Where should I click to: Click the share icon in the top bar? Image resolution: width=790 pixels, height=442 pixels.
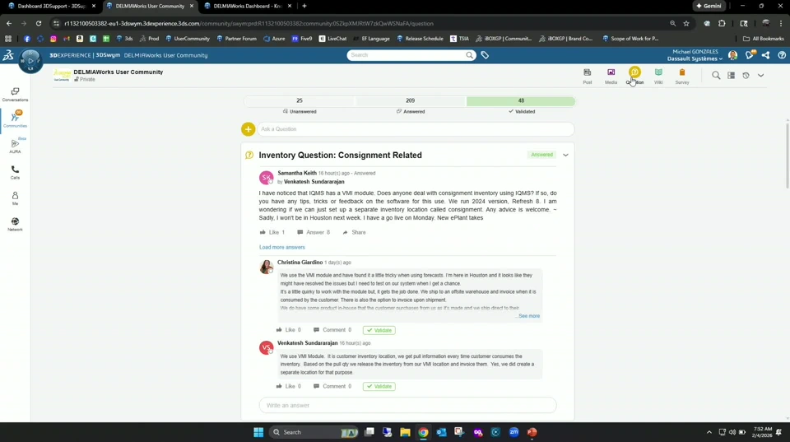pyautogui.click(x=766, y=55)
